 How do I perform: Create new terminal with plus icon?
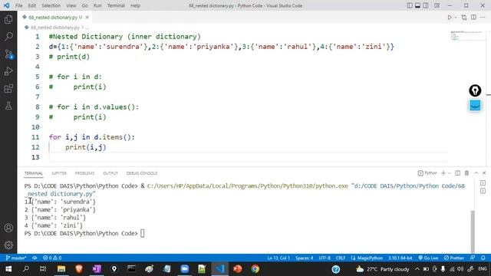click(443, 173)
